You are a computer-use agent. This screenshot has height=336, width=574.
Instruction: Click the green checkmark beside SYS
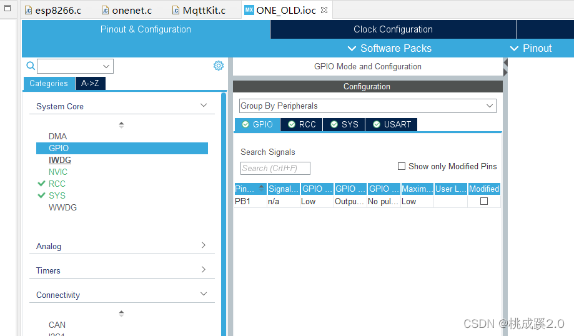(41, 195)
